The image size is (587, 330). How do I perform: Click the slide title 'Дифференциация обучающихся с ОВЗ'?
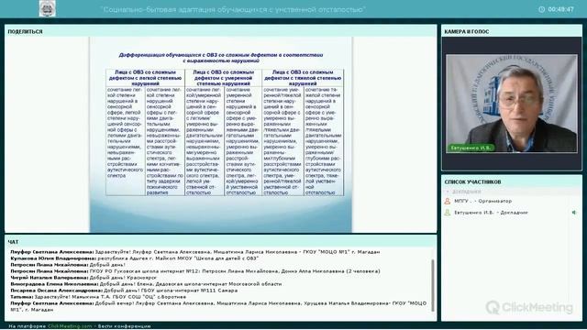(221, 58)
